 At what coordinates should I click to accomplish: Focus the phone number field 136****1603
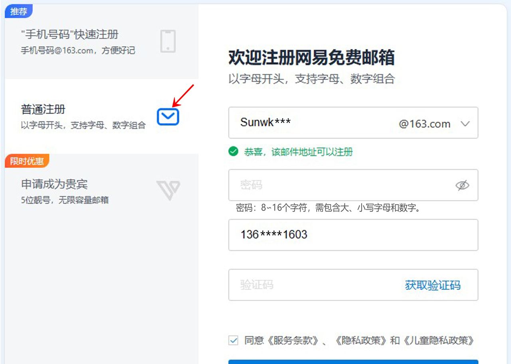click(x=353, y=235)
